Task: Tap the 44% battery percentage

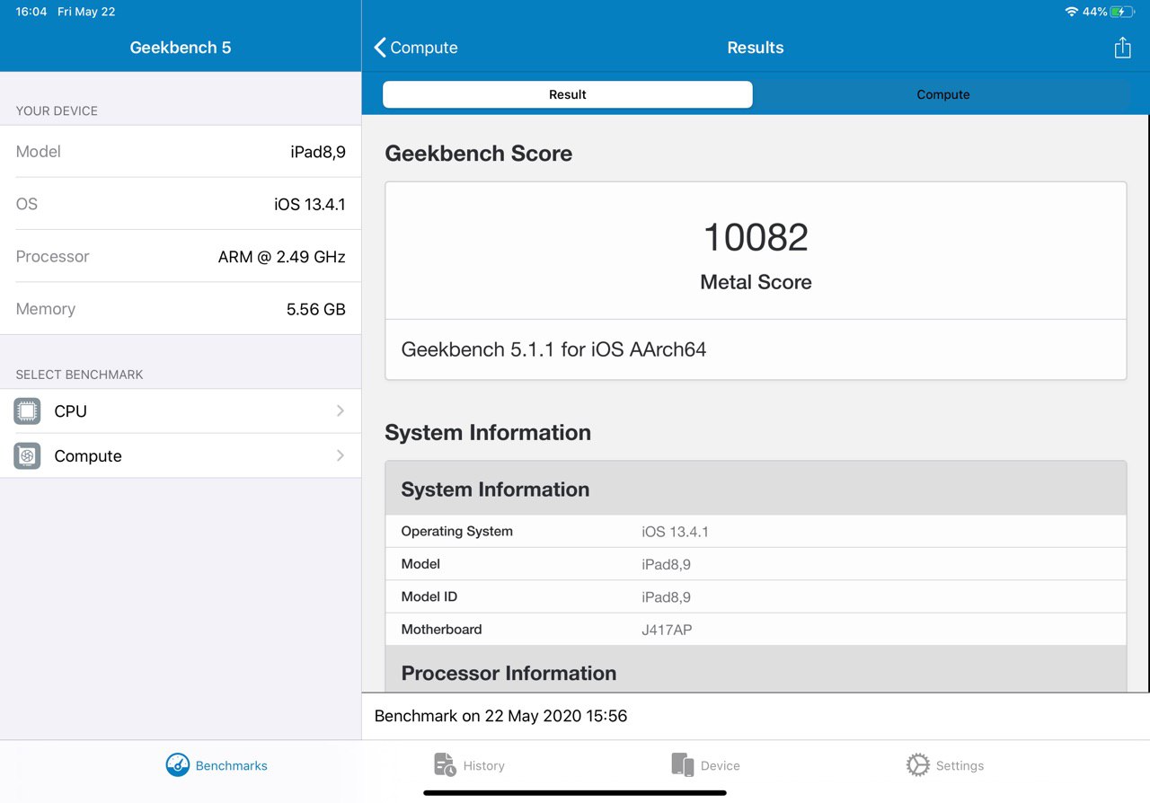Action: point(1094,12)
